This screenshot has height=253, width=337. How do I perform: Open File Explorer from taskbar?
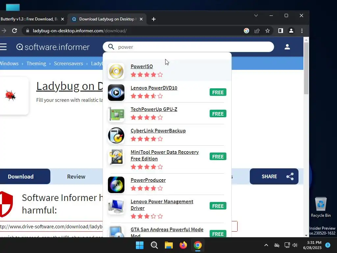click(169, 245)
